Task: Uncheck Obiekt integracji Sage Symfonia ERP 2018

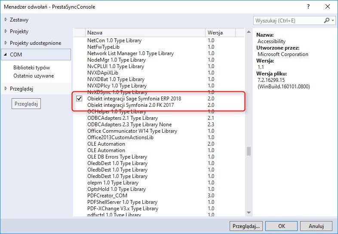Action: pyautogui.click(x=79, y=99)
